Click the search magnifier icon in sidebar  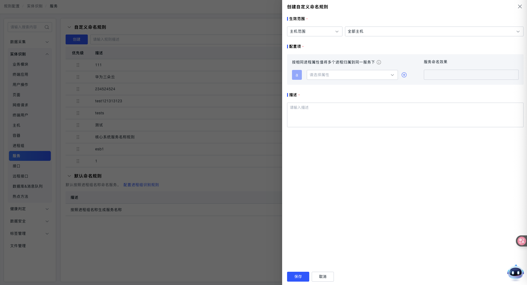click(x=47, y=27)
